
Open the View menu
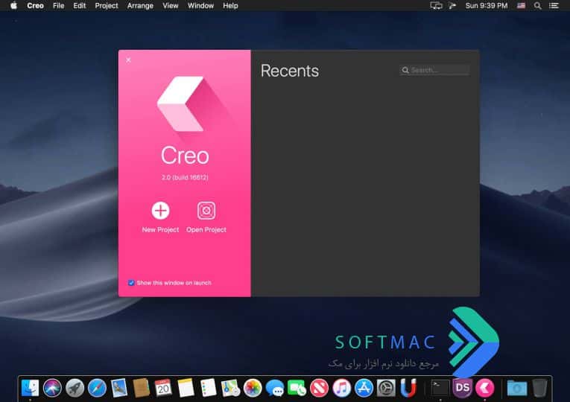point(170,5)
